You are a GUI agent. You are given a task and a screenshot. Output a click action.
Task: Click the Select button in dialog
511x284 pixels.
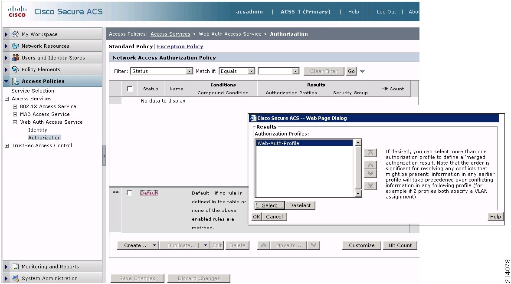269,205
